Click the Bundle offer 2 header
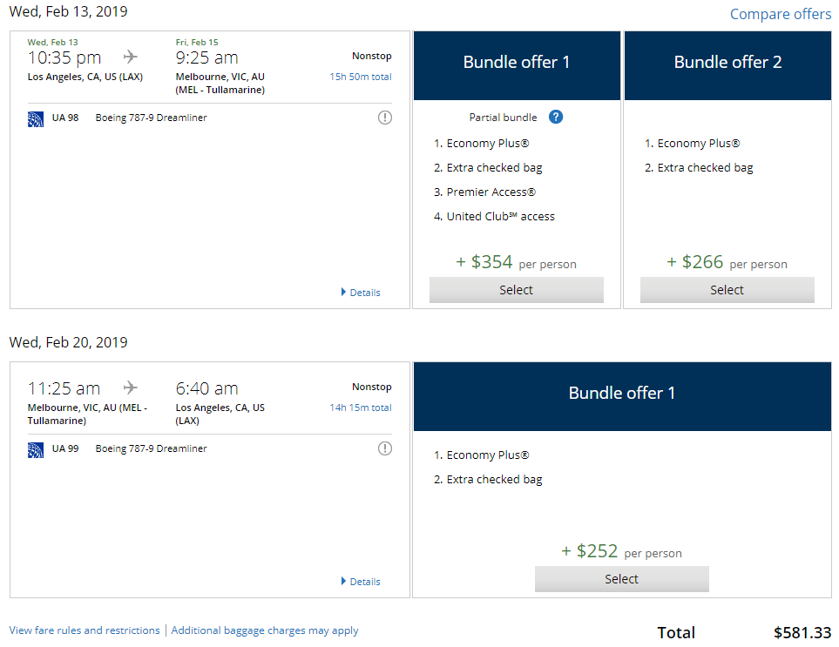Viewport: 839px width, 647px height. point(727,63)
